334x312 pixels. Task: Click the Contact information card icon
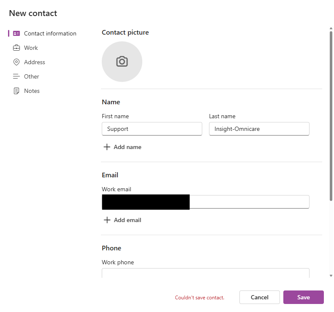(x=16, y=33)
